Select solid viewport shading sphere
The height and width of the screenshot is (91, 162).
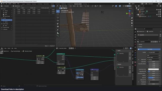(x=127, y=6)
